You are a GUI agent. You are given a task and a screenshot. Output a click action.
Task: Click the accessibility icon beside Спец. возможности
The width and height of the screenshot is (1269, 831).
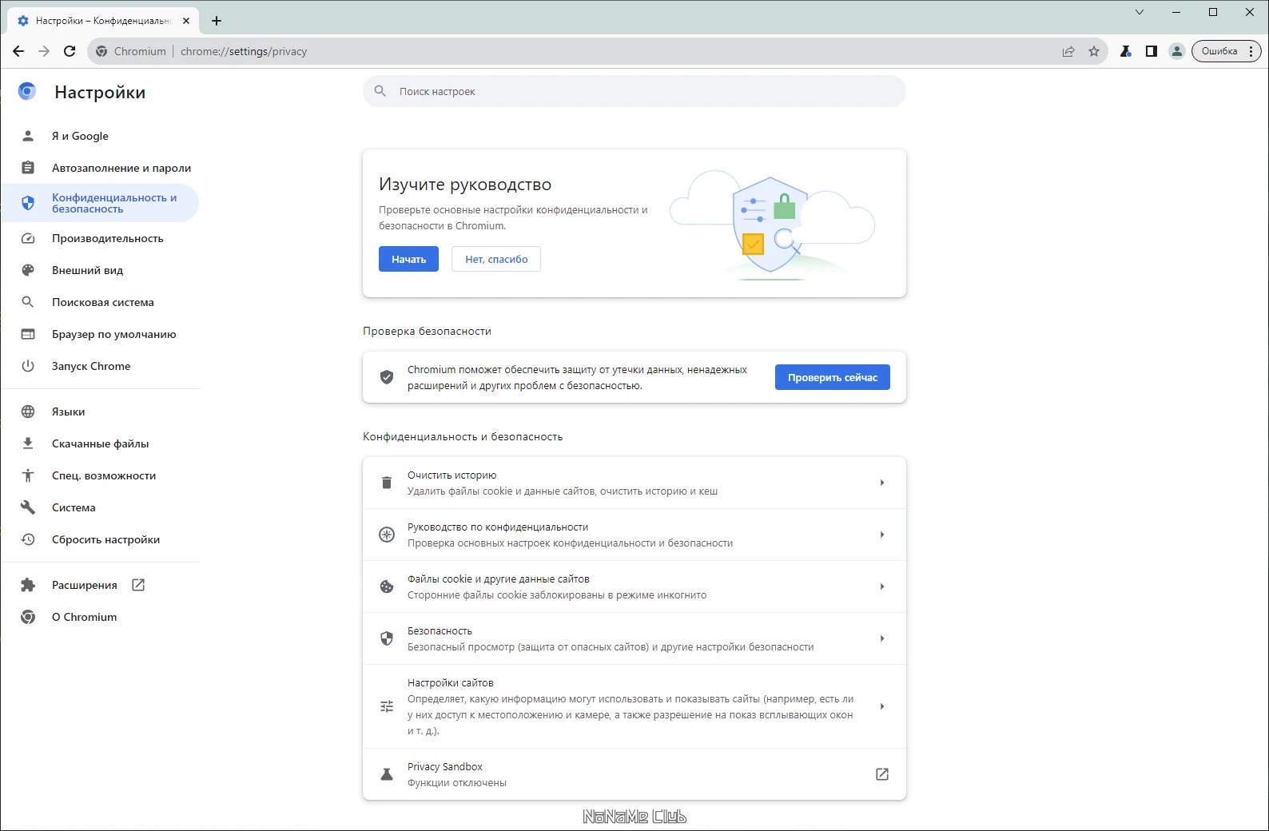pyautogui.click(x=28, y=475)
